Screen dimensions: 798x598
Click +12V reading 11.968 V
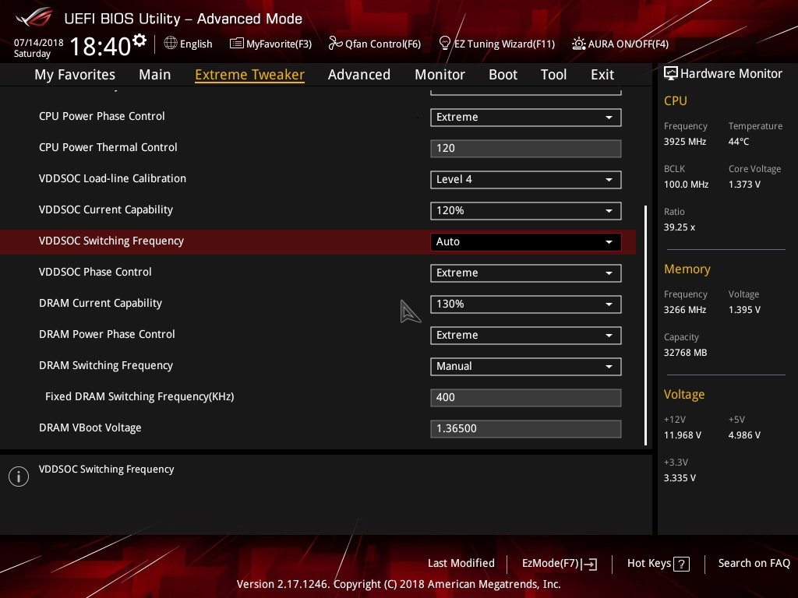point(683,435)
